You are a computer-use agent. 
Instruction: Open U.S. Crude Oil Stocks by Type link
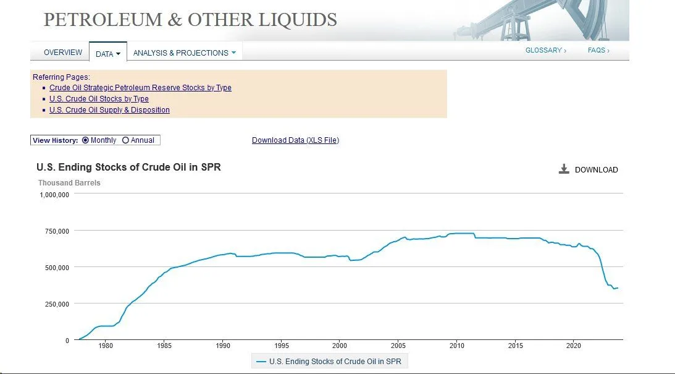pos(99,99)
